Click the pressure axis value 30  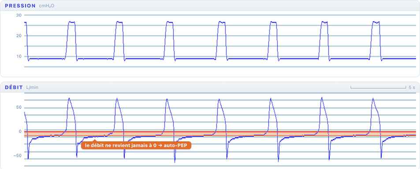[19, 15]
